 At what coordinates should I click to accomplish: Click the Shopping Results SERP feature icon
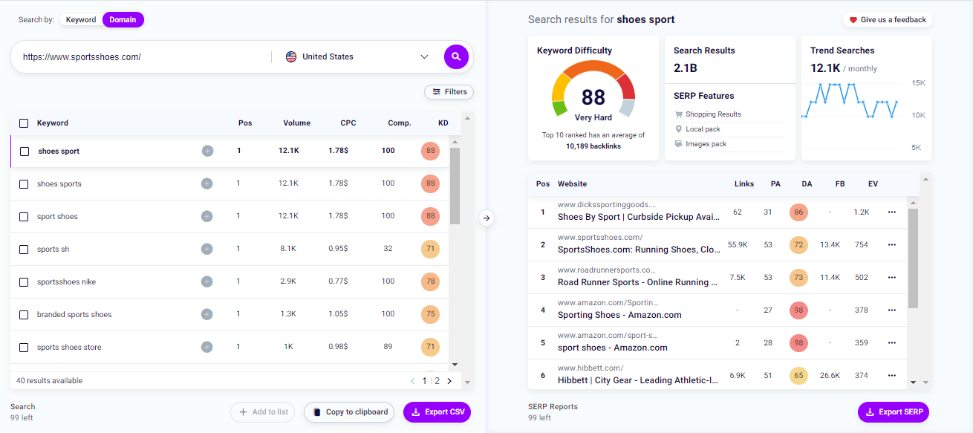(x=678, y=114)
